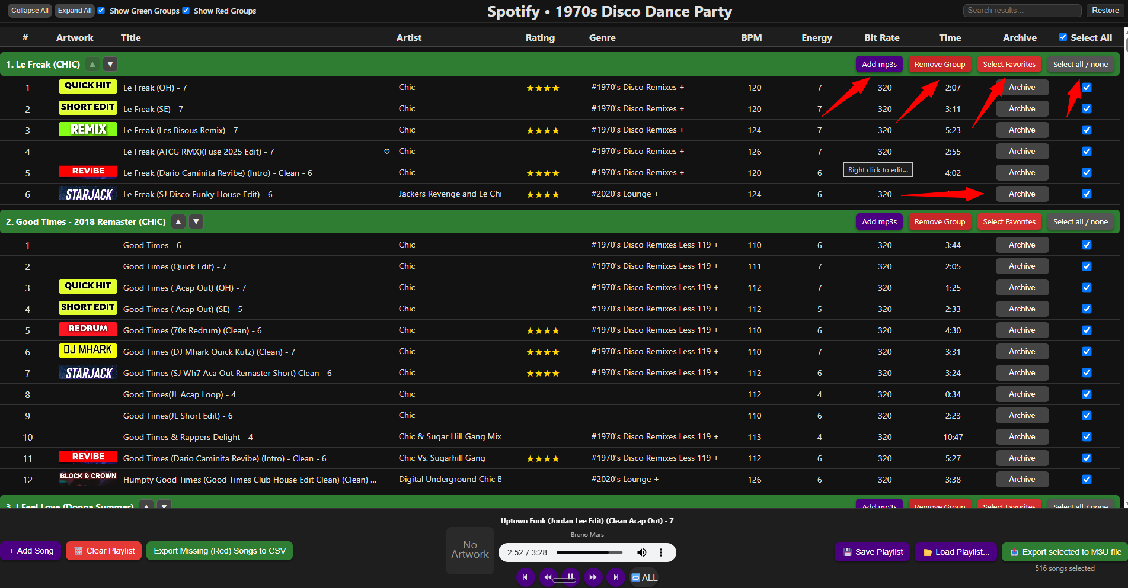The image size is (1128, 588).
Task: Open Load Playlist options
Action: click(x=956, y=551)
